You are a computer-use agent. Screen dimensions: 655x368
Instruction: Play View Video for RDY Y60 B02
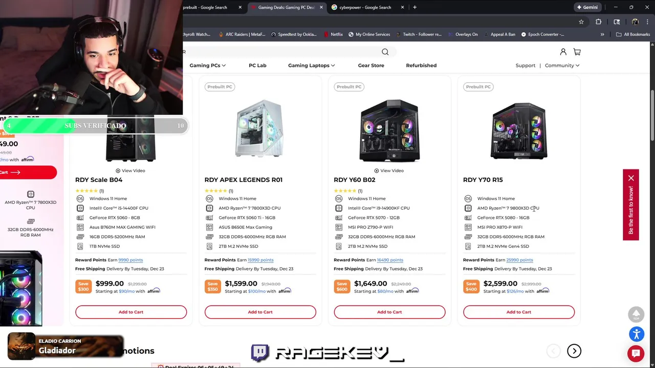tap(389, 170)
